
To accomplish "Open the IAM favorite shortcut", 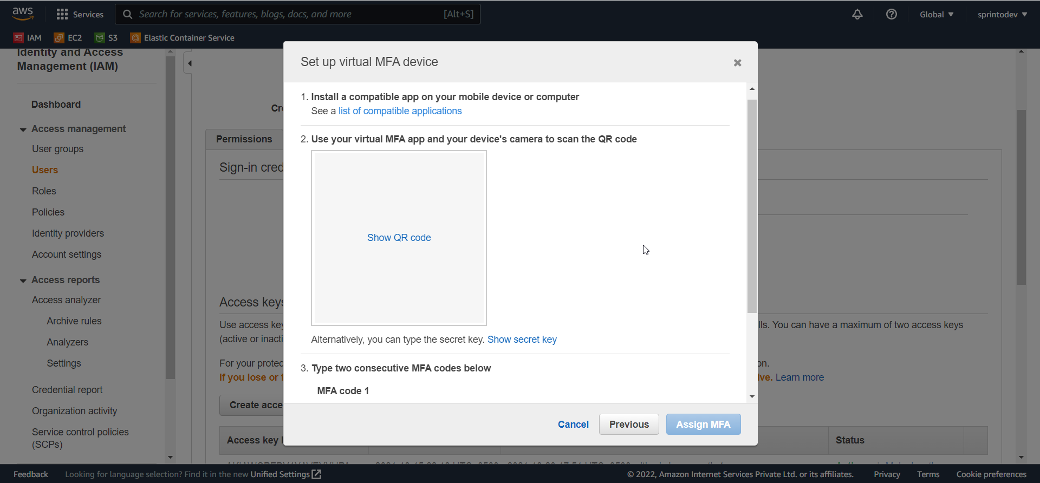I will coord(28,38).
